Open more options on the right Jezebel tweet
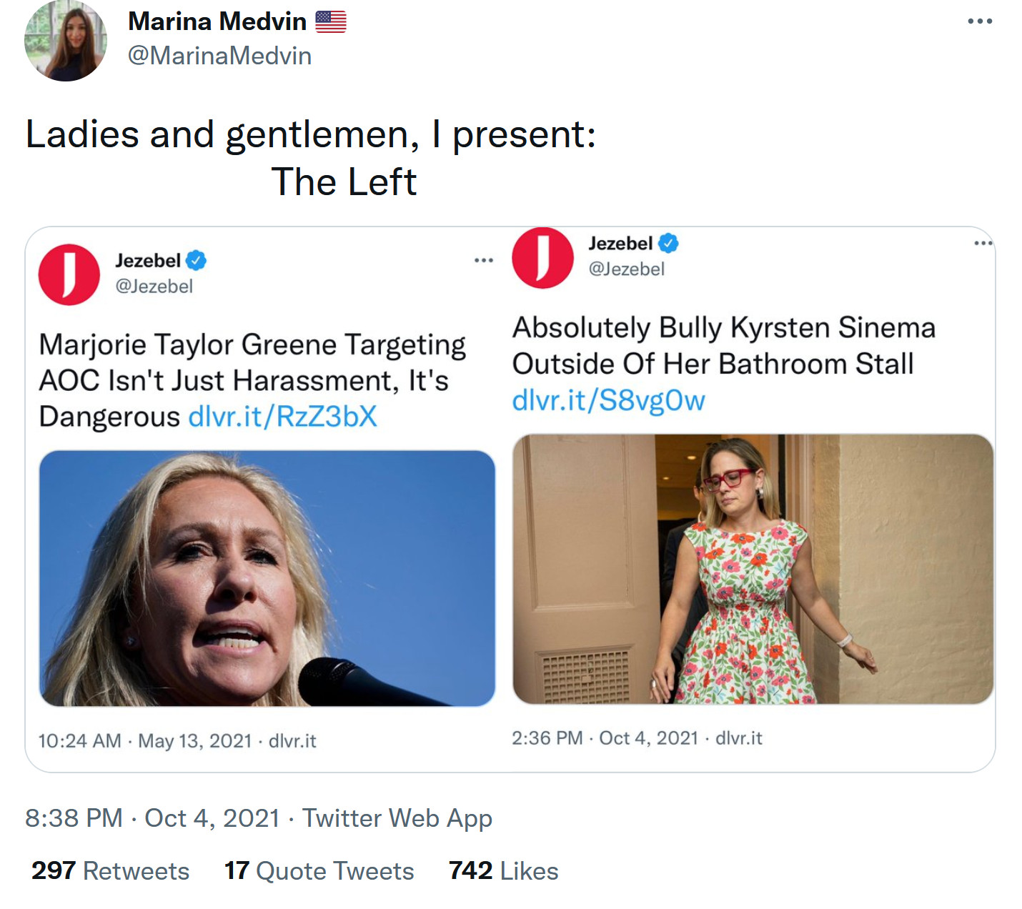The image size is (1022, 909). point(983,244)
